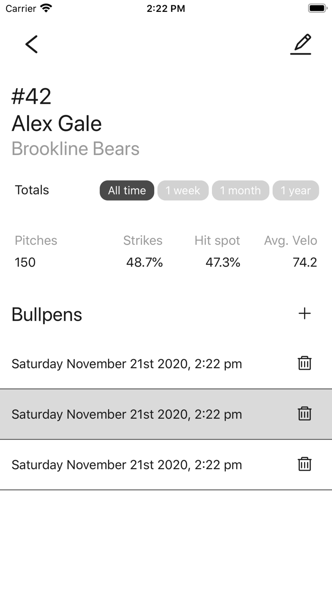This screenshot has width=332, height=590.
Task: Tap the Strikes percentage 48.7%
Action: coord(145,262)
